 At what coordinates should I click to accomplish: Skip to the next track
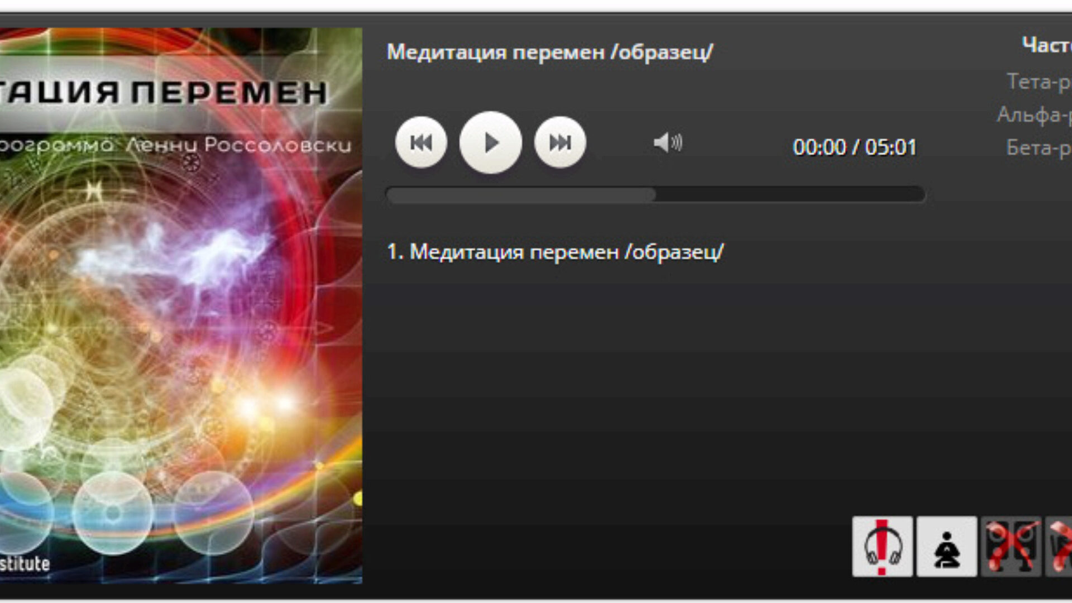(x=560, y=142)
